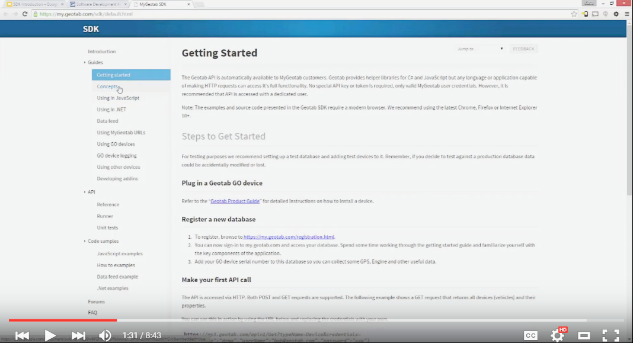The width and height of the screenshot is (633, 343).
Task: Skip to the previous video
Action: coord(22,335)
